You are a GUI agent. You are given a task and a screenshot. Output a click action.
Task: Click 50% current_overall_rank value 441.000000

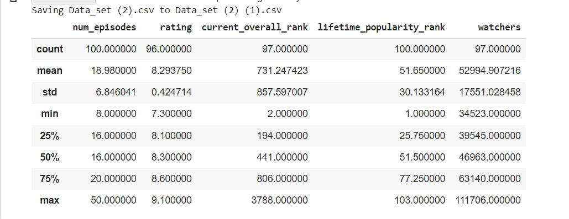coord(283,157)
